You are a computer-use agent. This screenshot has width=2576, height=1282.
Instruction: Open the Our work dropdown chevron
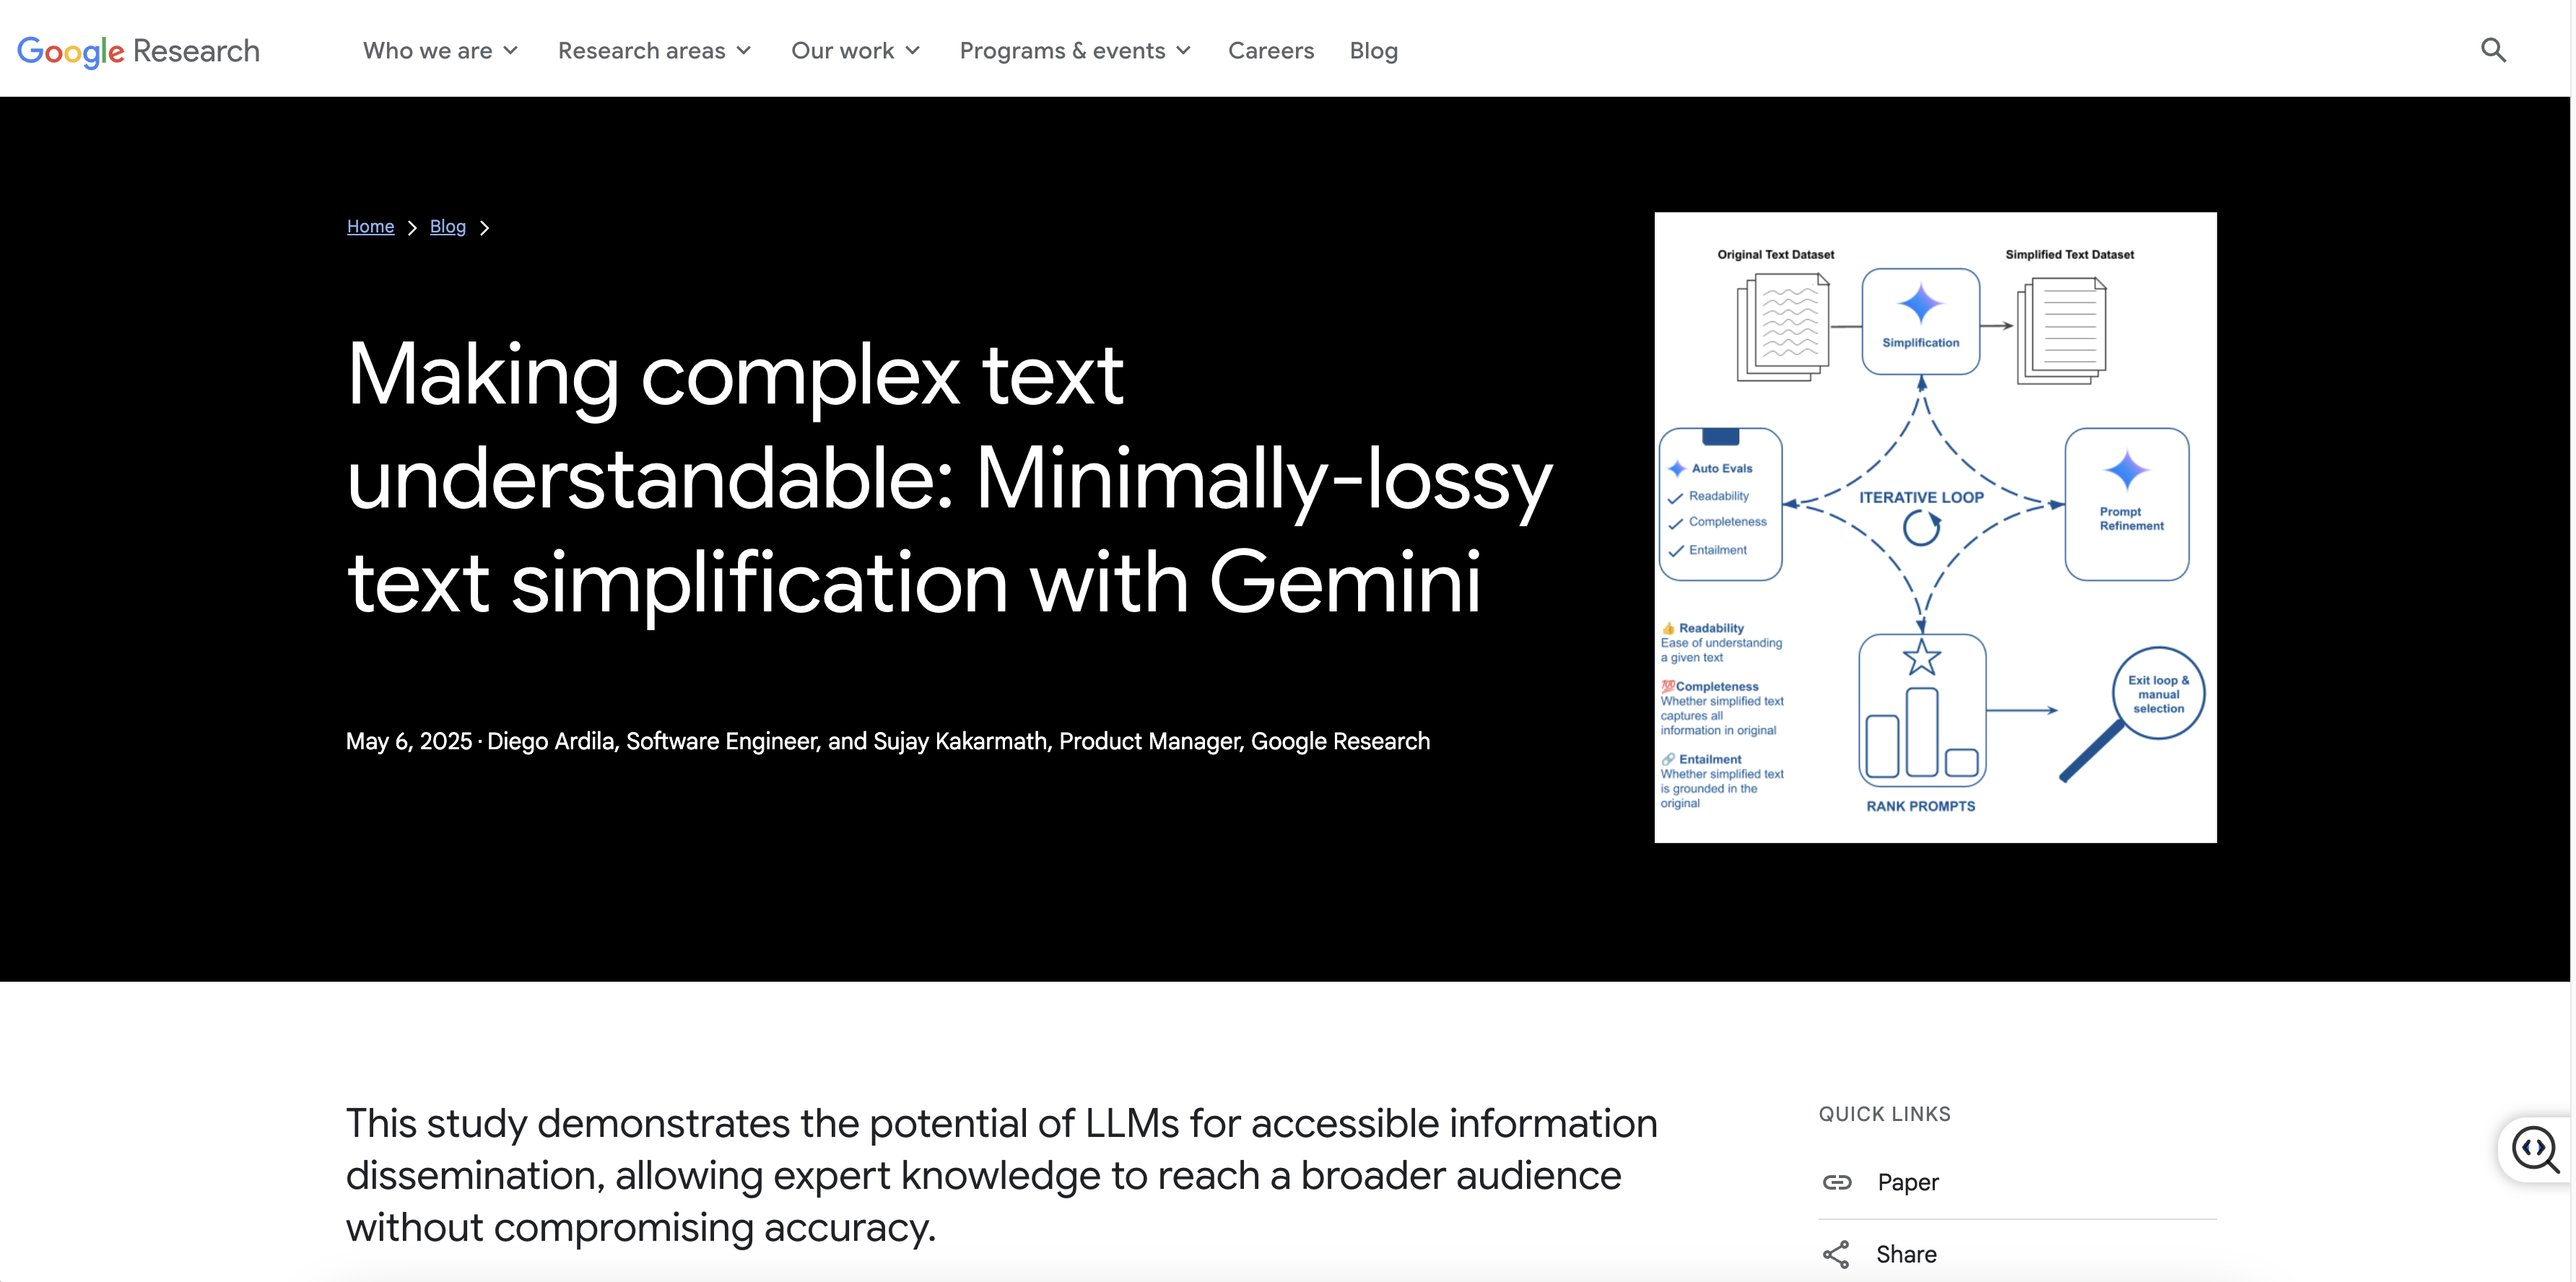point(913,50)
